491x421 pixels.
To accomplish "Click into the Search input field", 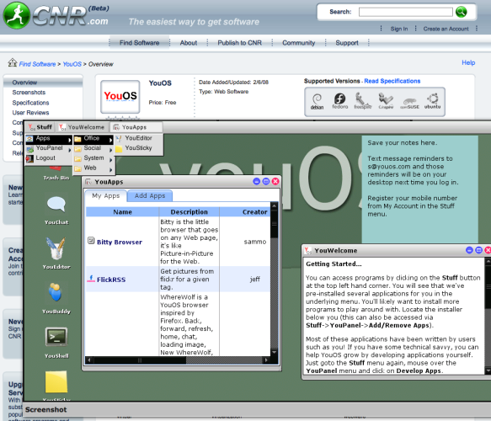I will pyautogui.click(x=405, y=12).
